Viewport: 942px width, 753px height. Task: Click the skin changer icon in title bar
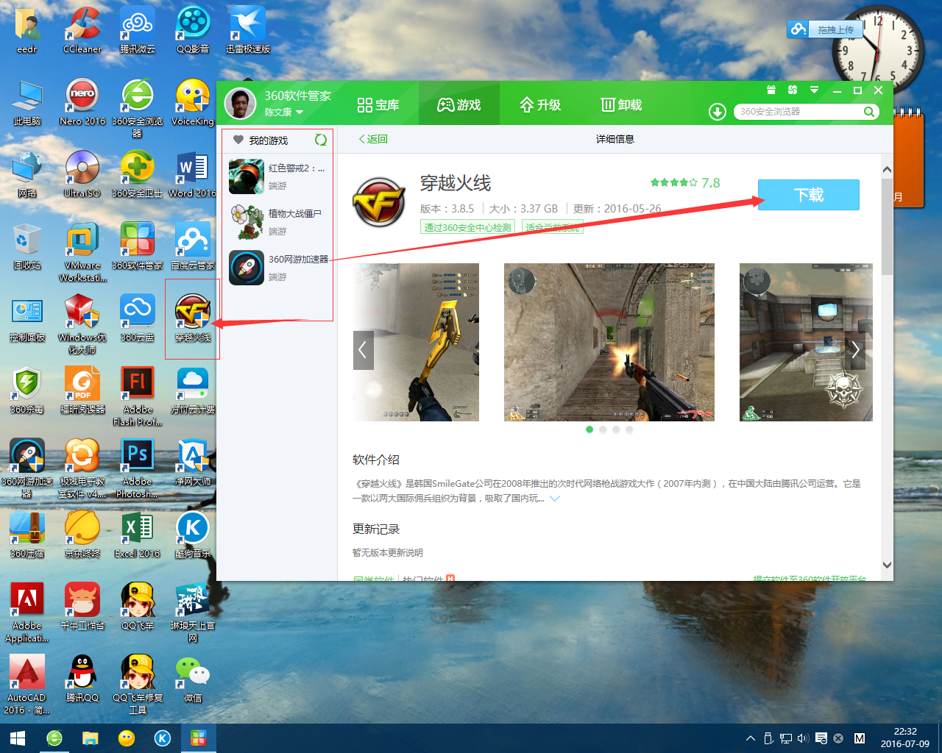click(793, 90)
